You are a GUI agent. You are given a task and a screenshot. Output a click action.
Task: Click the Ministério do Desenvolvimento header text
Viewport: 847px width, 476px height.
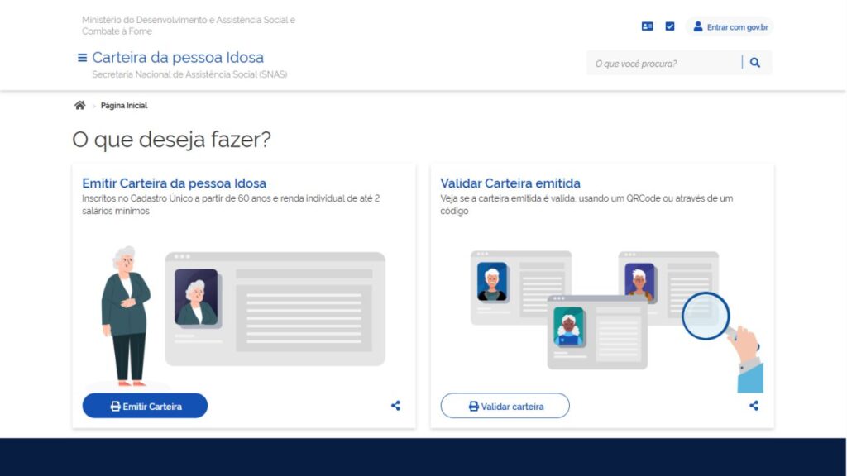[188, 25]
